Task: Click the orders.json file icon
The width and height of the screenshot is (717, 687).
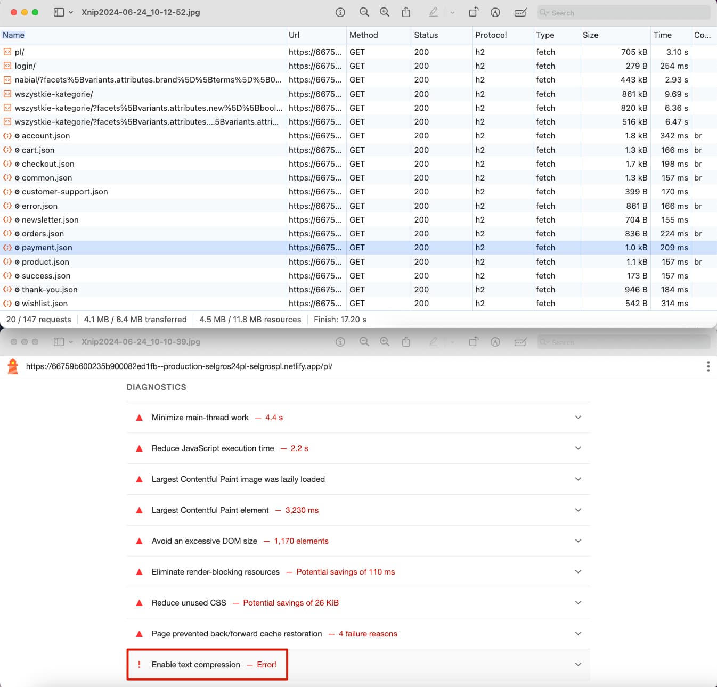Action: (7, 234)
